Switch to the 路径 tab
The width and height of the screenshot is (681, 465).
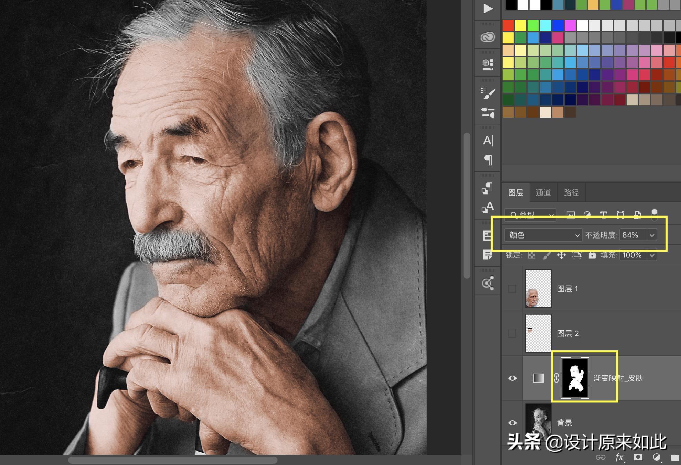point(571,193)
